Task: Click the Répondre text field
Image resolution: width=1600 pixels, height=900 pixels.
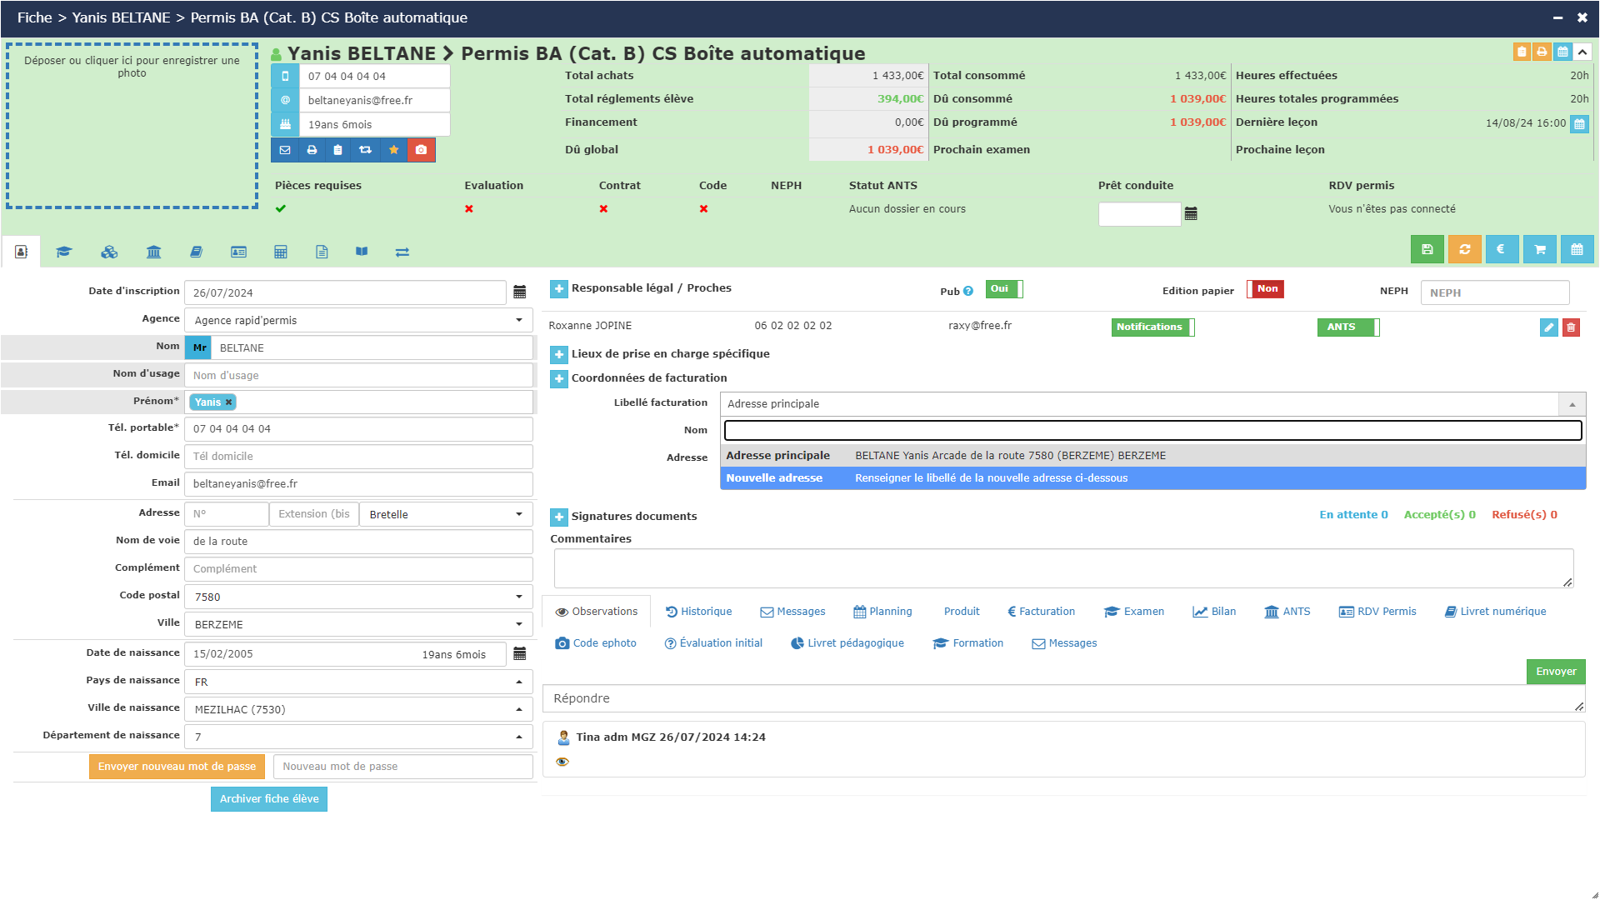Action: pos(1062,699)
